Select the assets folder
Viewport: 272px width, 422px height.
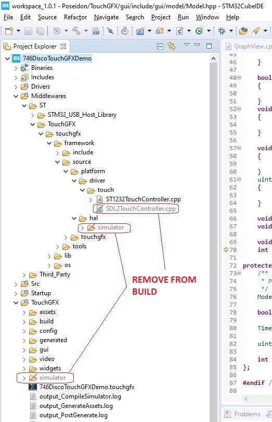[47, 312]
